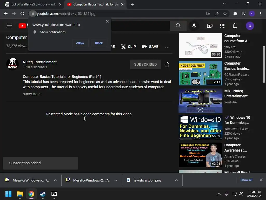Open taskbar clock showing 11:28 PM
This screenshot has height=200, width=266.
pos(254,194)
